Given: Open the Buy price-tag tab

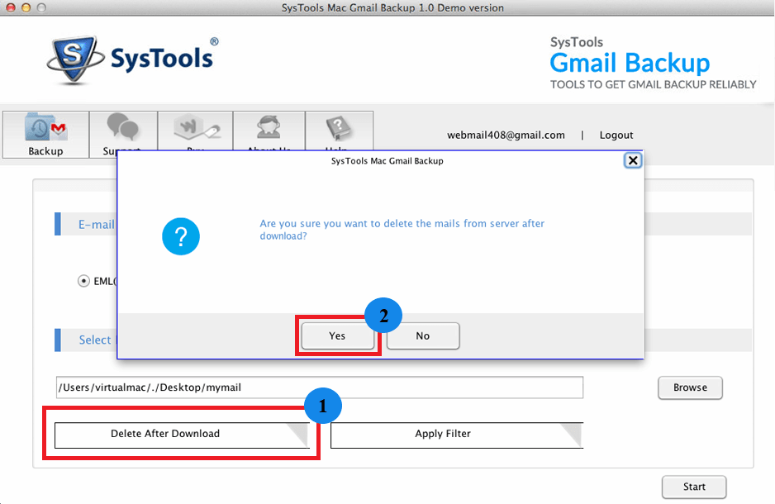Looking at the screenshot, I should 195,131.
